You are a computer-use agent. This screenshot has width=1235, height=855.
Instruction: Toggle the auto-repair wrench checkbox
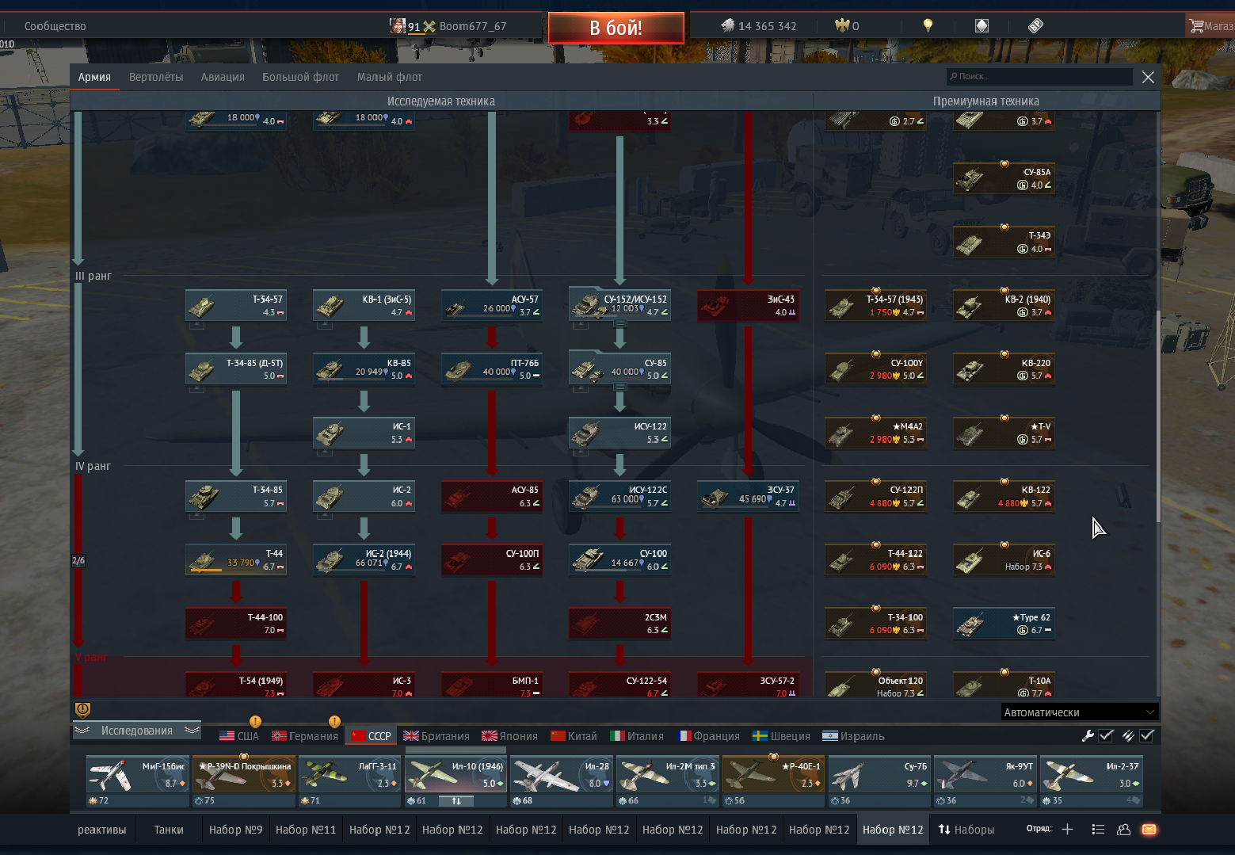1097,736
